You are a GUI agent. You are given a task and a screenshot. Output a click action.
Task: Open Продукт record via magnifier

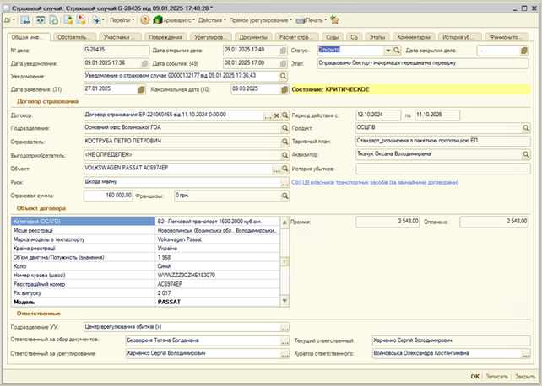[x=526, y=128]
